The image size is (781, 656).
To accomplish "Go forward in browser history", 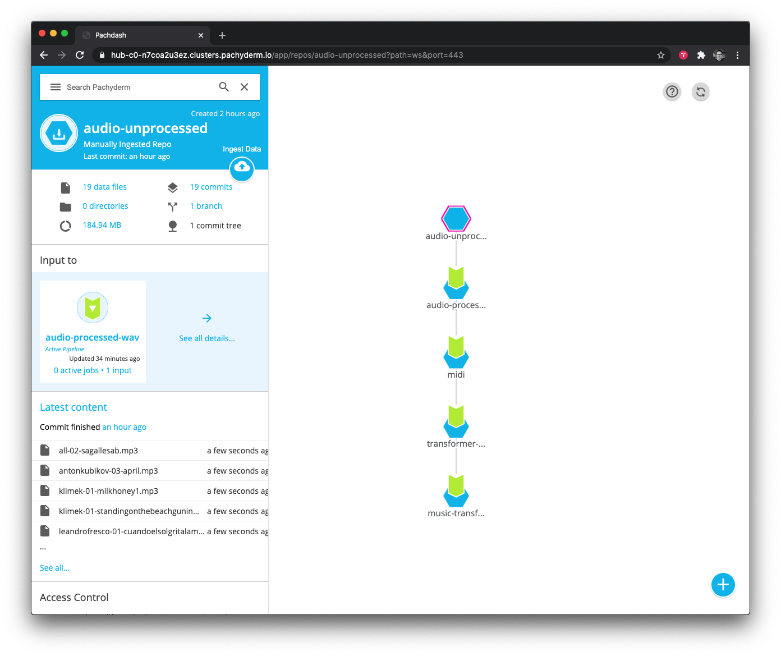I will coord(62,55).
